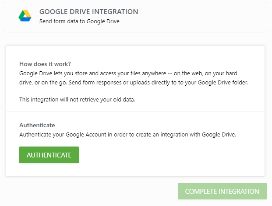This screenshot has height=206, width=272.
Task: Click 'on your hard' at first line end
Action: pyautogui.click(x=227, y=72)
